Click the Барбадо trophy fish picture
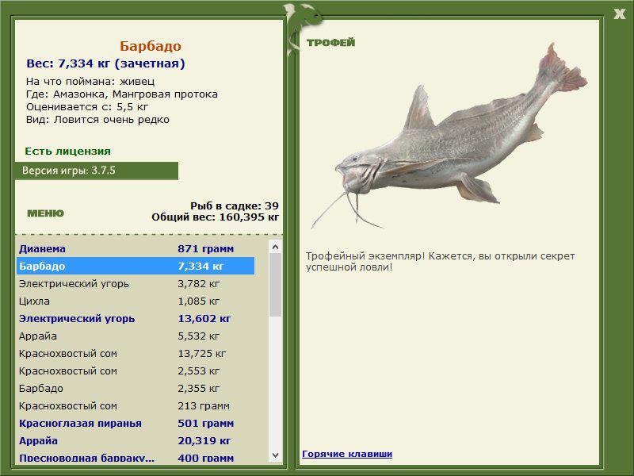 pos(449,136)
